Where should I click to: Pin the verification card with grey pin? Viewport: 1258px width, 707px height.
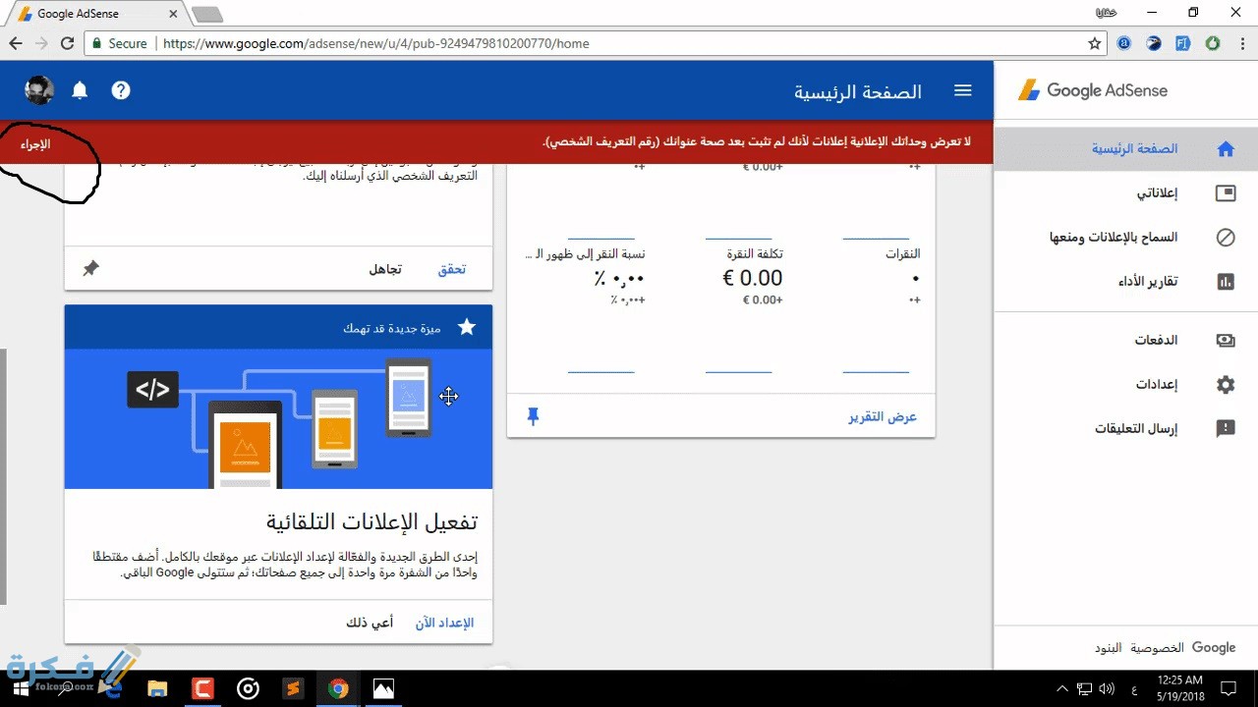tap(90, 268)
